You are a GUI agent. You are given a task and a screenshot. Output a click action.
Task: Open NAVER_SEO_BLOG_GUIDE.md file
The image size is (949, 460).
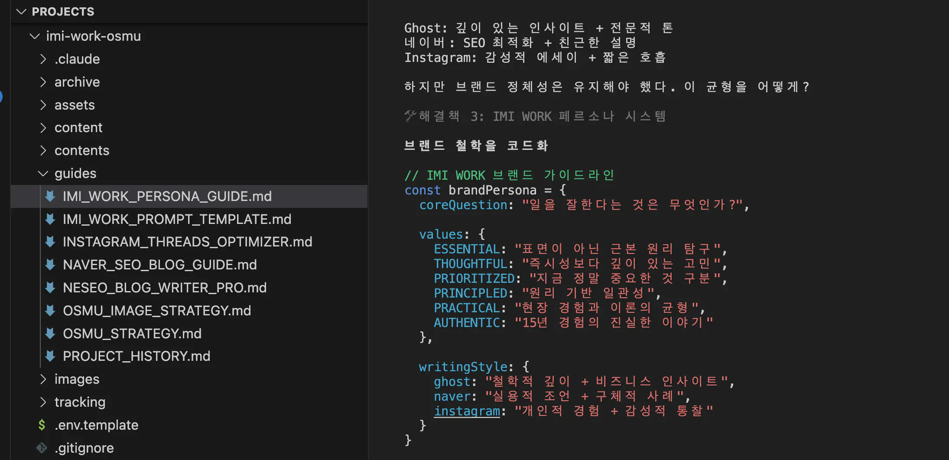(x=160, y=265)
